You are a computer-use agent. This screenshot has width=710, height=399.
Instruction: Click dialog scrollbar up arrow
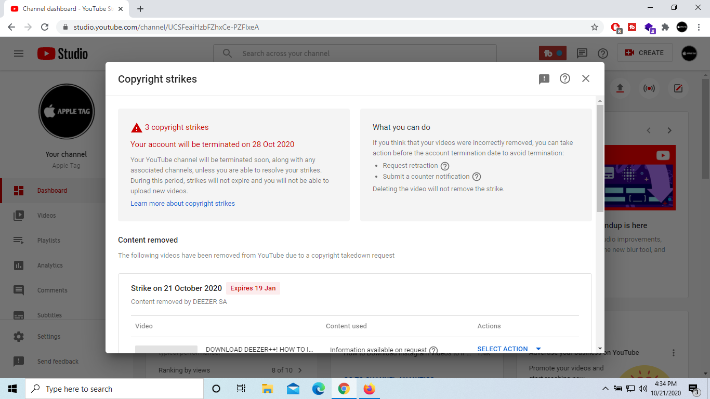[x=600, y=101]
